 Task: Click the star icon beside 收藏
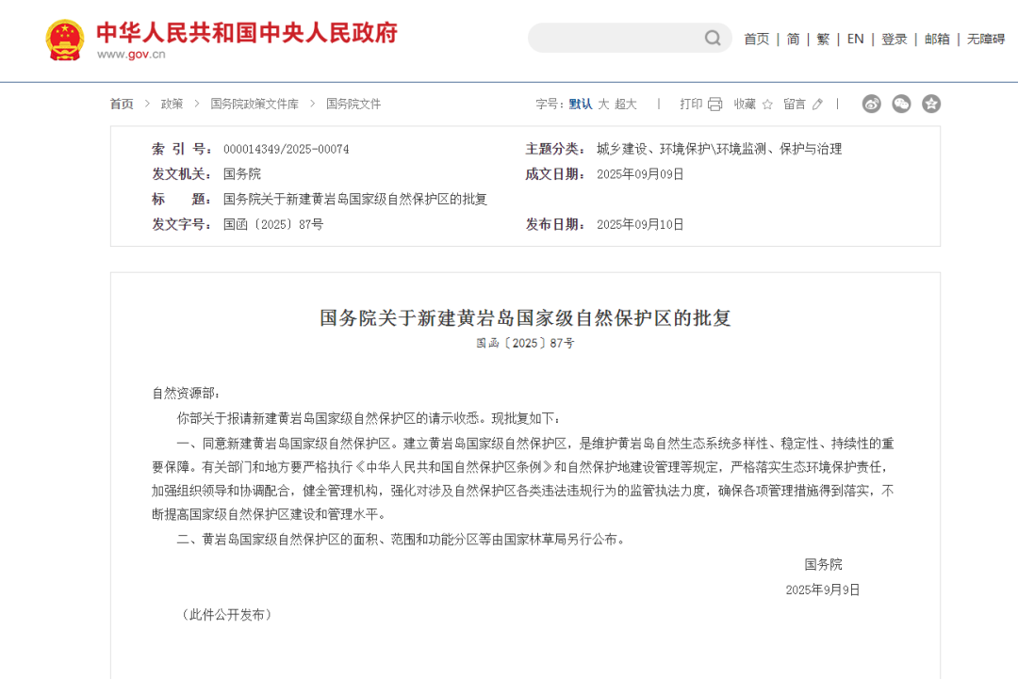pos(767,105)
